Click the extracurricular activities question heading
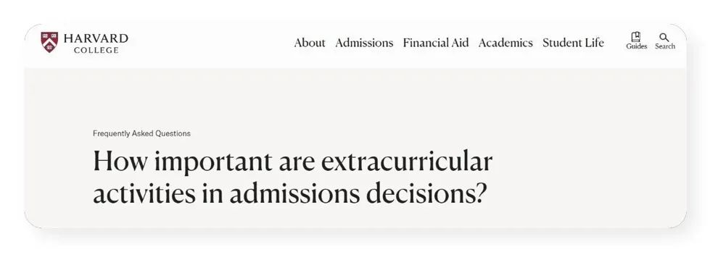The width and height of the screenshot is (726, 268). (292, 177)
